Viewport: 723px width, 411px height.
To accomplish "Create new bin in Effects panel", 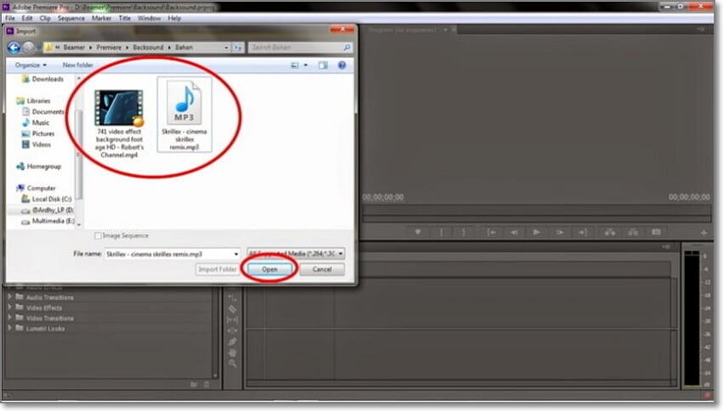I will pos(194,385).
